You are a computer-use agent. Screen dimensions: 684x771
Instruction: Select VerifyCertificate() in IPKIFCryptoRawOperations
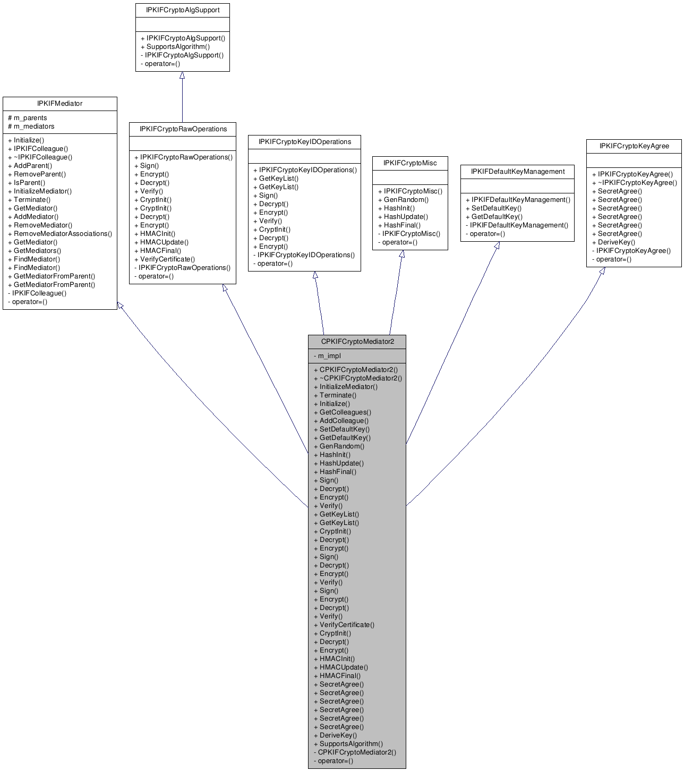[x=165, y=259]
